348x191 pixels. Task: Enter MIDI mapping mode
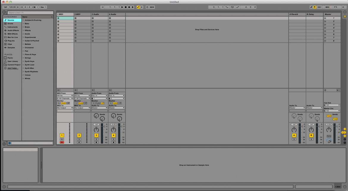tap(328, 7)
